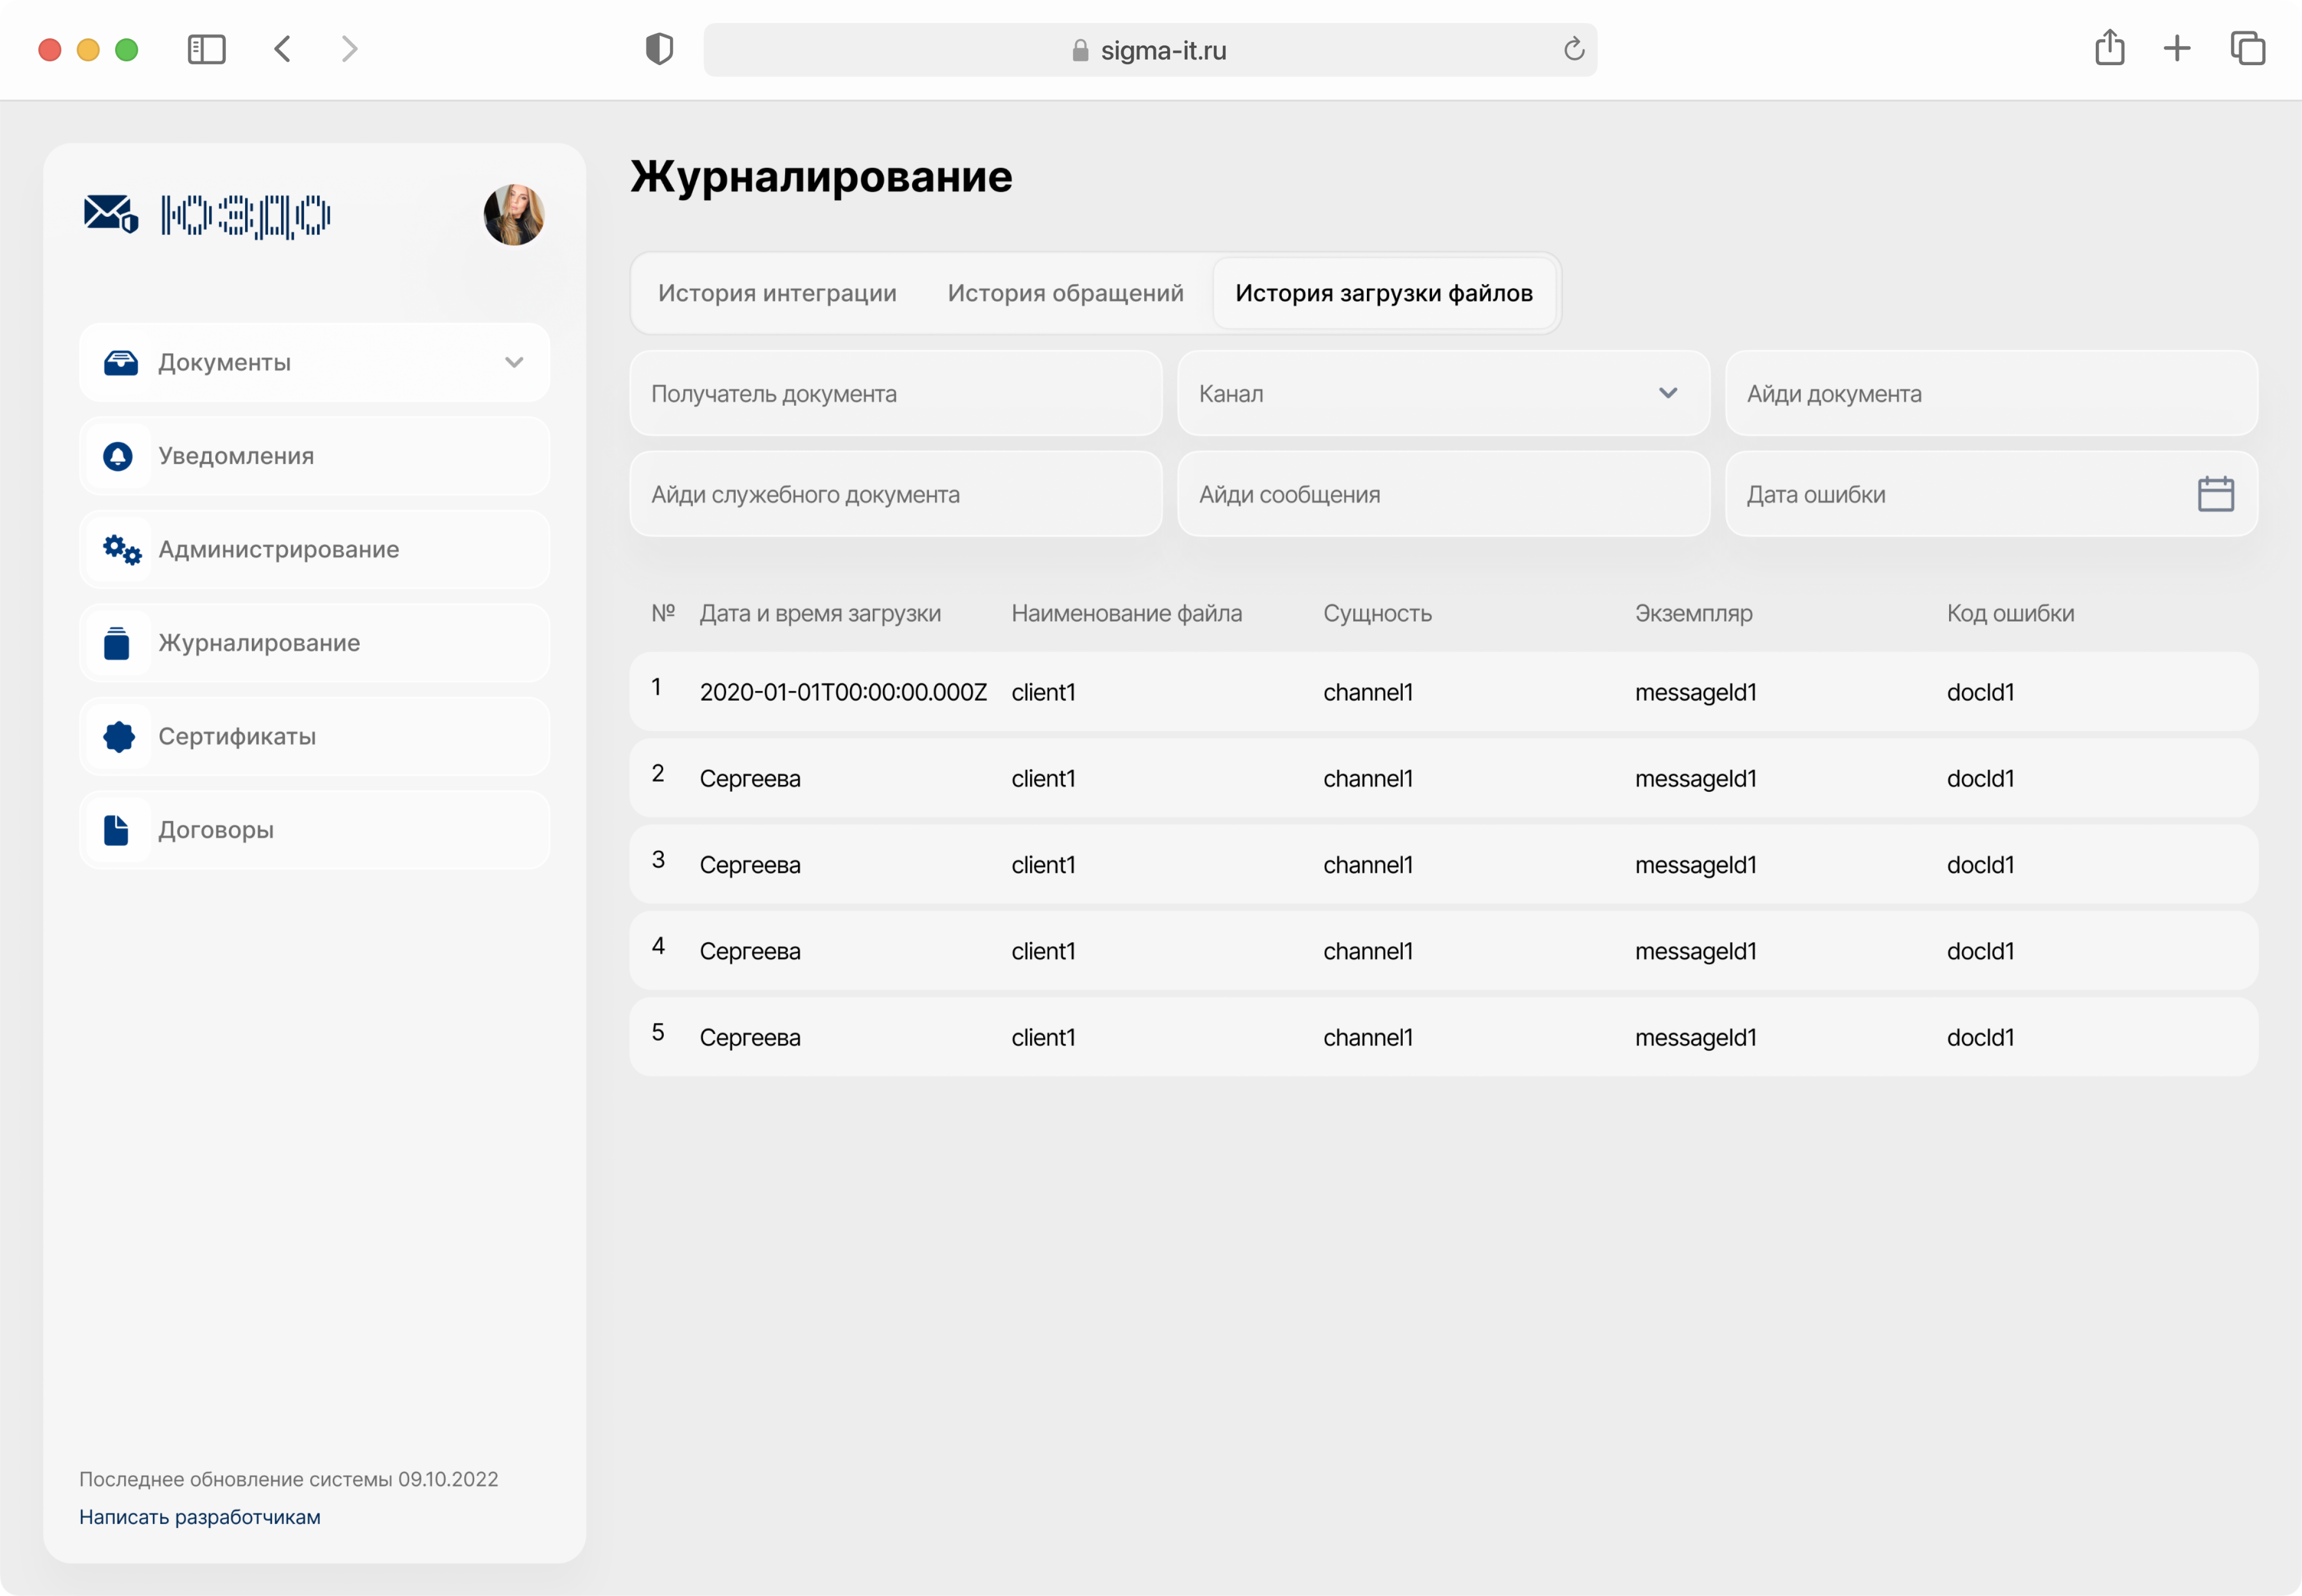
Task: Expand the Документы menu chevron
Action: (514, 363)
